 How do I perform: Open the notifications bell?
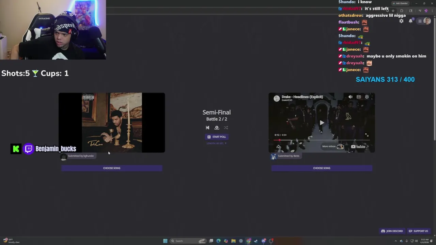(410, 21)
